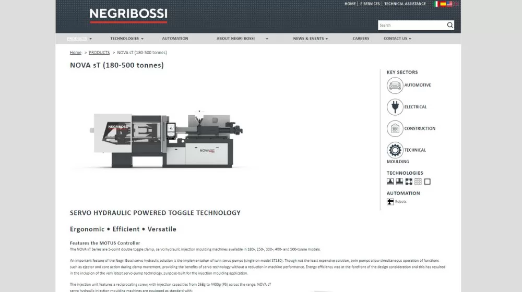Click the second Technologies icon
Screen dimensions: 522x292
click(399, 181)
